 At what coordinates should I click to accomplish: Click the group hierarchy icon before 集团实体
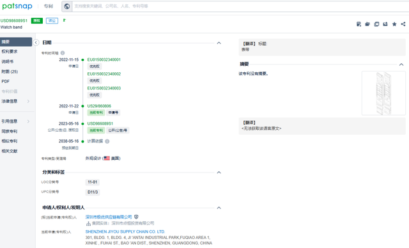click(x=88, y=224)
